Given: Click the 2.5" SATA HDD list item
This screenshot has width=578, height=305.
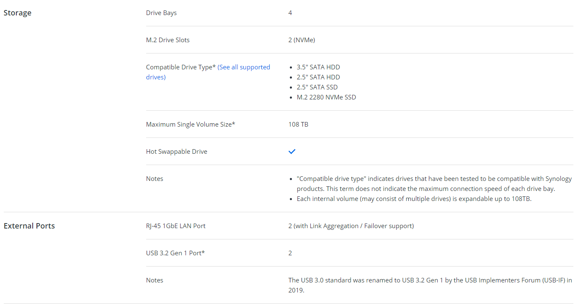Looking at the screenshot, I should click(318, 77).
